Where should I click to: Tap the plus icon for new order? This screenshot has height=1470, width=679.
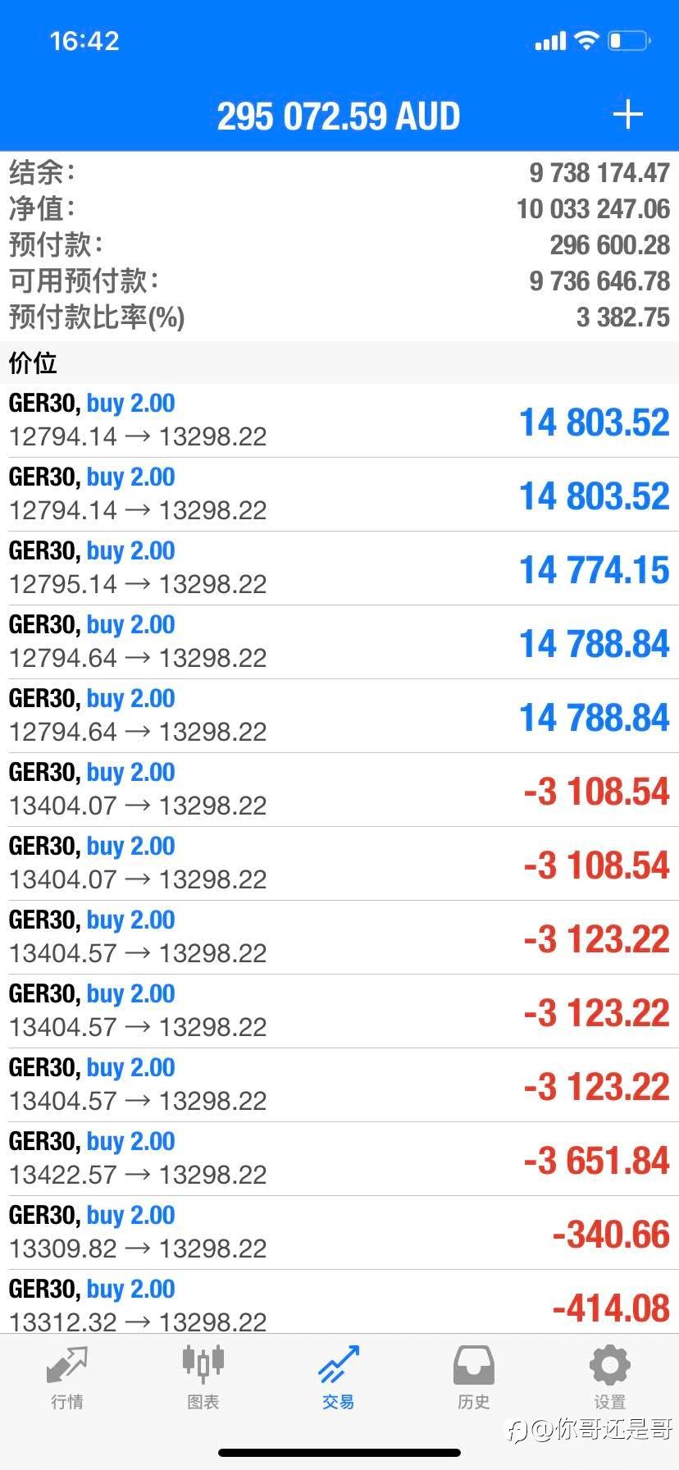pyautogui.click(x=627, y=114)
